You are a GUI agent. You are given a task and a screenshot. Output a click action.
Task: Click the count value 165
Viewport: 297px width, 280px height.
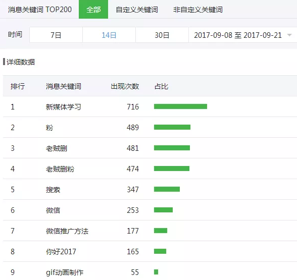tap(133, 252)
